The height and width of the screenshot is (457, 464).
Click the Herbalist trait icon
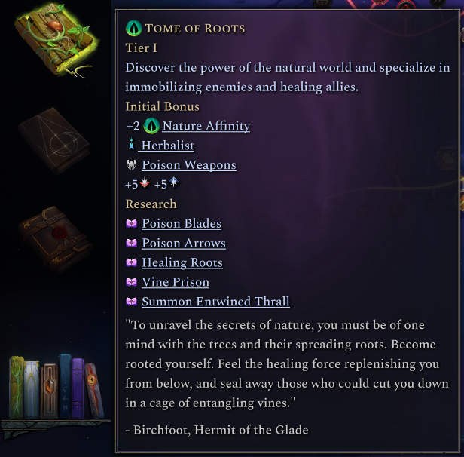point(132,146)
